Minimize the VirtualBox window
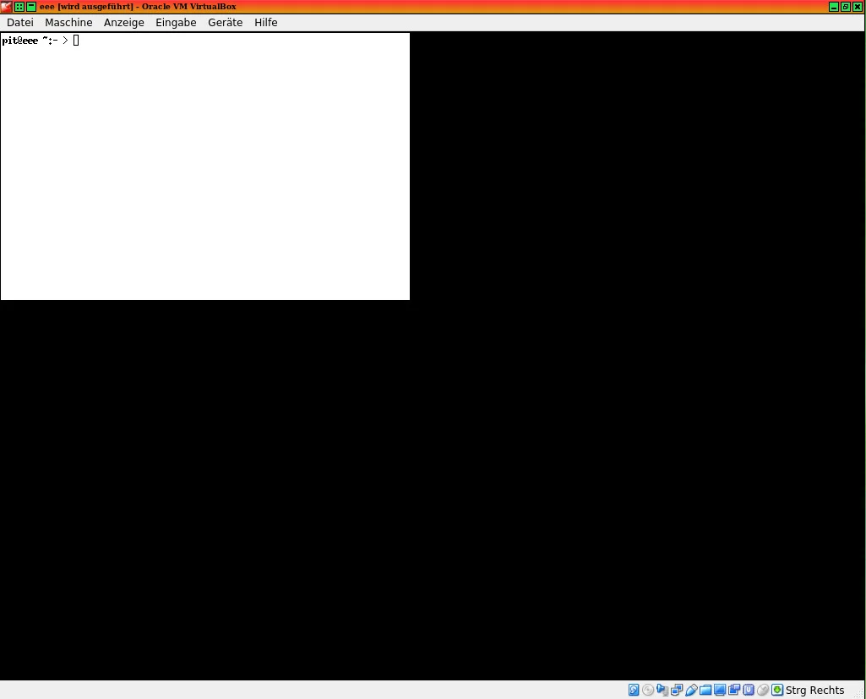 (834, 7)
